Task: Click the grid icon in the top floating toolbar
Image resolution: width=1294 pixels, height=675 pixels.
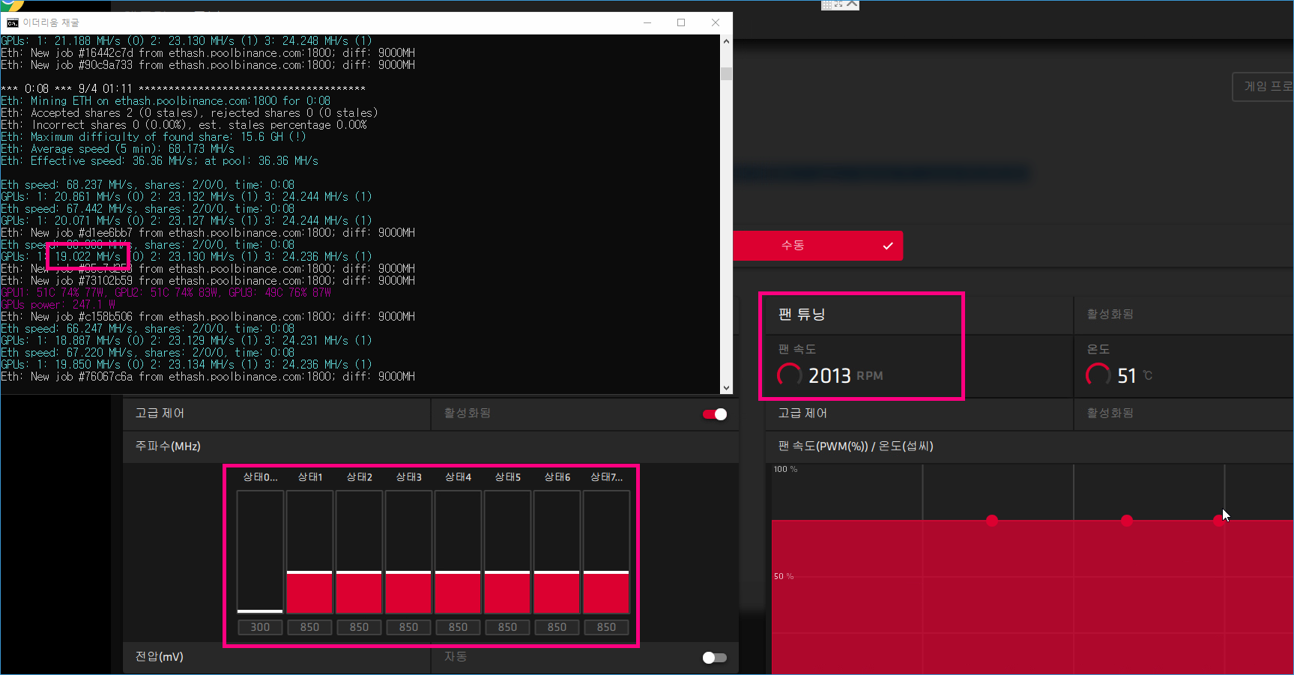Action: [828, 4]
